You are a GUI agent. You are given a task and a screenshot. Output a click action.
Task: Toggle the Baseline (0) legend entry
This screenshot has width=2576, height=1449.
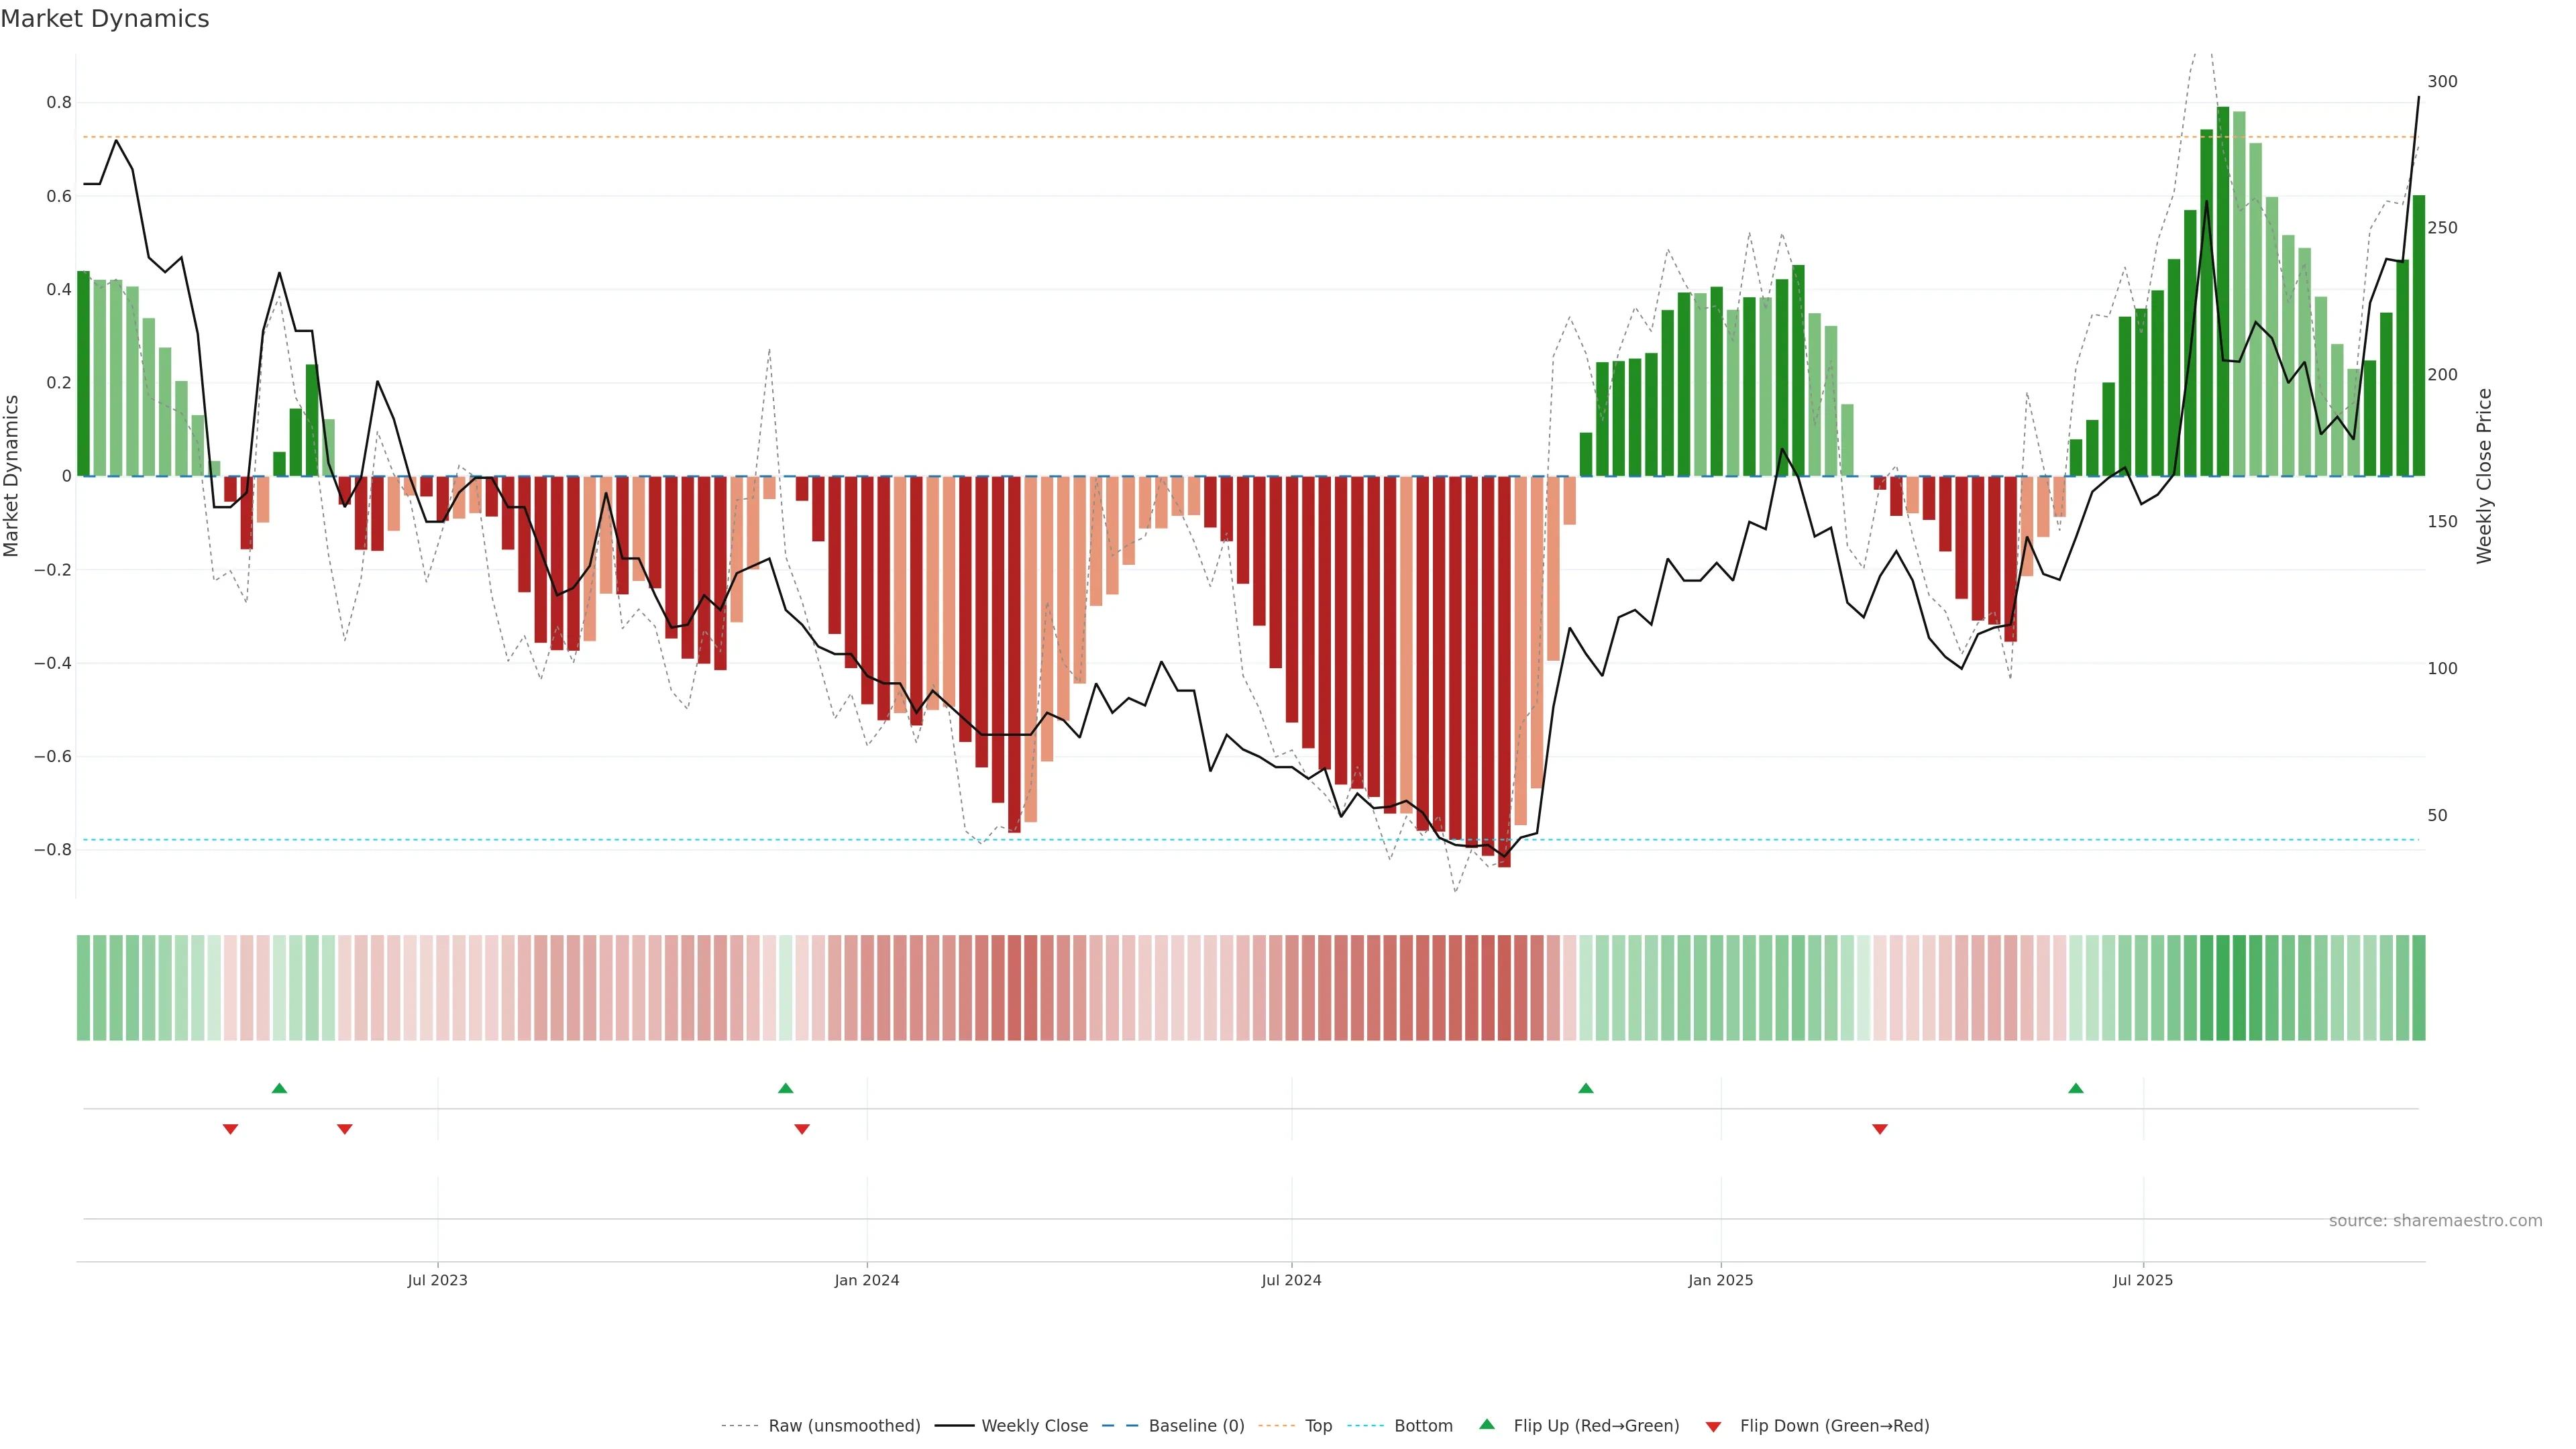click(1196, 1426)
